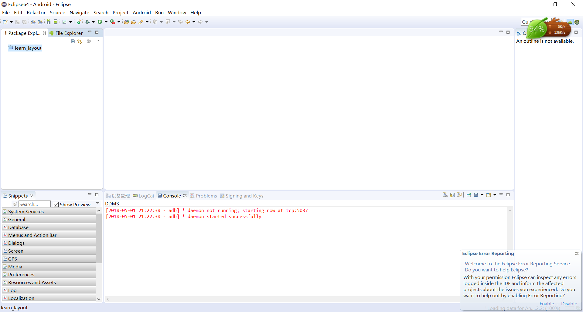583x312 pixels.
Task: Click the Snippets list vertical scrollbar thumb
Action: 99,238
